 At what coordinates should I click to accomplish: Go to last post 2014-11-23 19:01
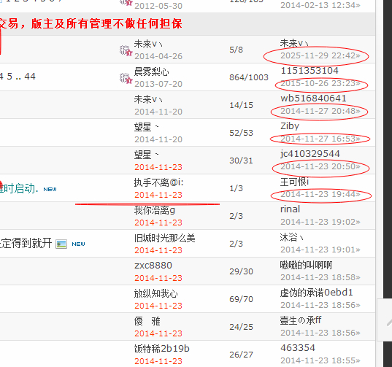[320, 250]
